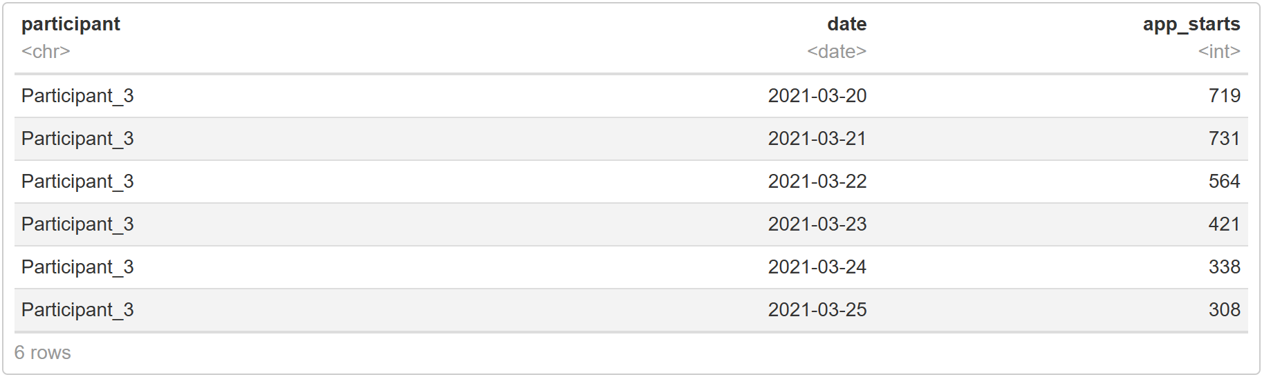This screenshot has width=1262, height=377.
Task: Select app_starts value 564
Action: point(1224,182)
